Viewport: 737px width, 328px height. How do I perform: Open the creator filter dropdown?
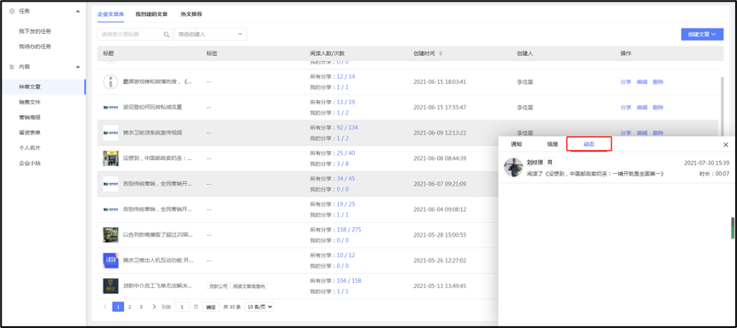(210, 34)
